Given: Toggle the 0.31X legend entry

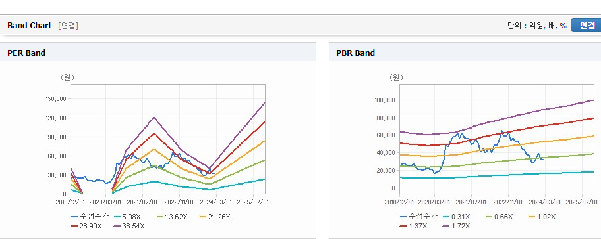Looking at the screenshot, I should 456,217.
